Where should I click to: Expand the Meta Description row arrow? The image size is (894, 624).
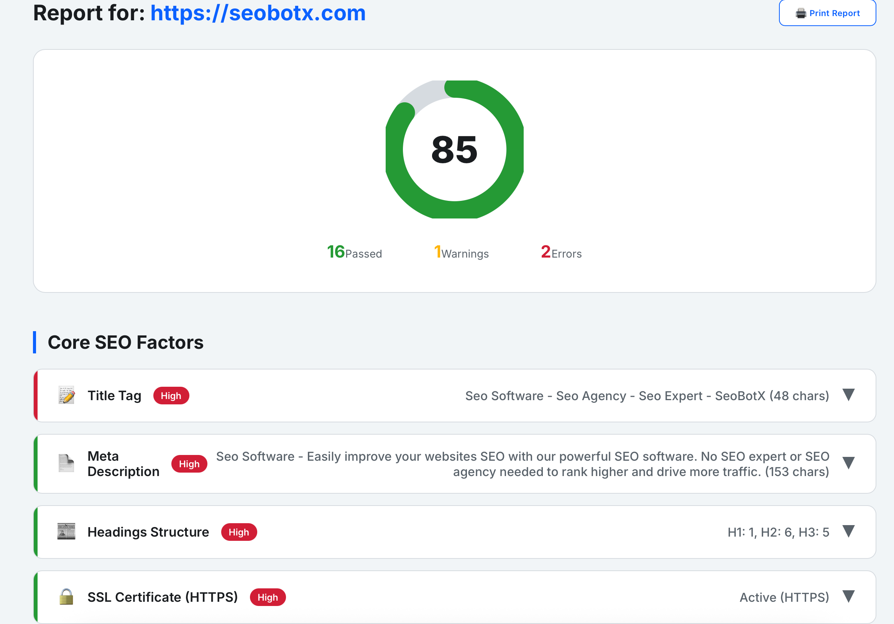(848, 463)
